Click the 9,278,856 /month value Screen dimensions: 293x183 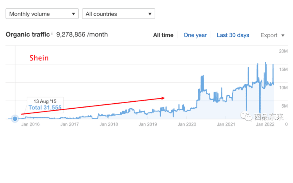(x=82, y=34)
